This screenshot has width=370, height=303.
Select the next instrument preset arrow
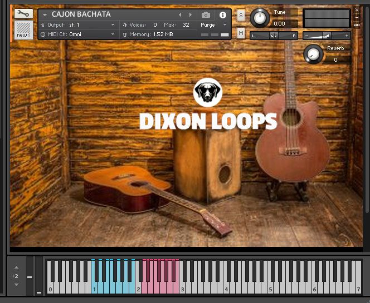pyautogui.click(x=191, y=15)
